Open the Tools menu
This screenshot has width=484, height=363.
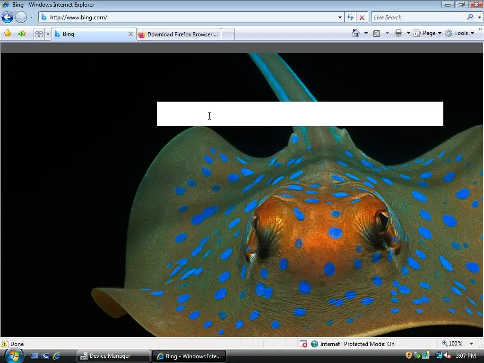pos(459,33)
